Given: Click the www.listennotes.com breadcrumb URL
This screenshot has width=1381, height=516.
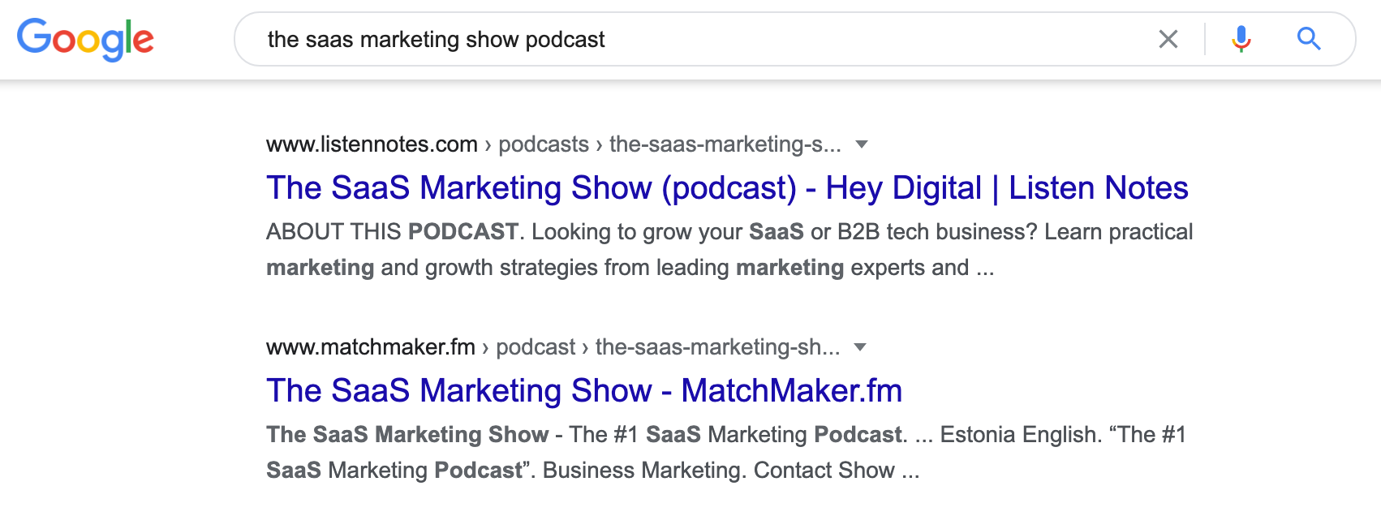Looking at the screenshot, I should click(x=372, y=144).
